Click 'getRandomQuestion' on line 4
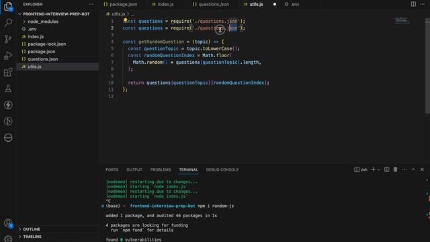 (161, 42)
